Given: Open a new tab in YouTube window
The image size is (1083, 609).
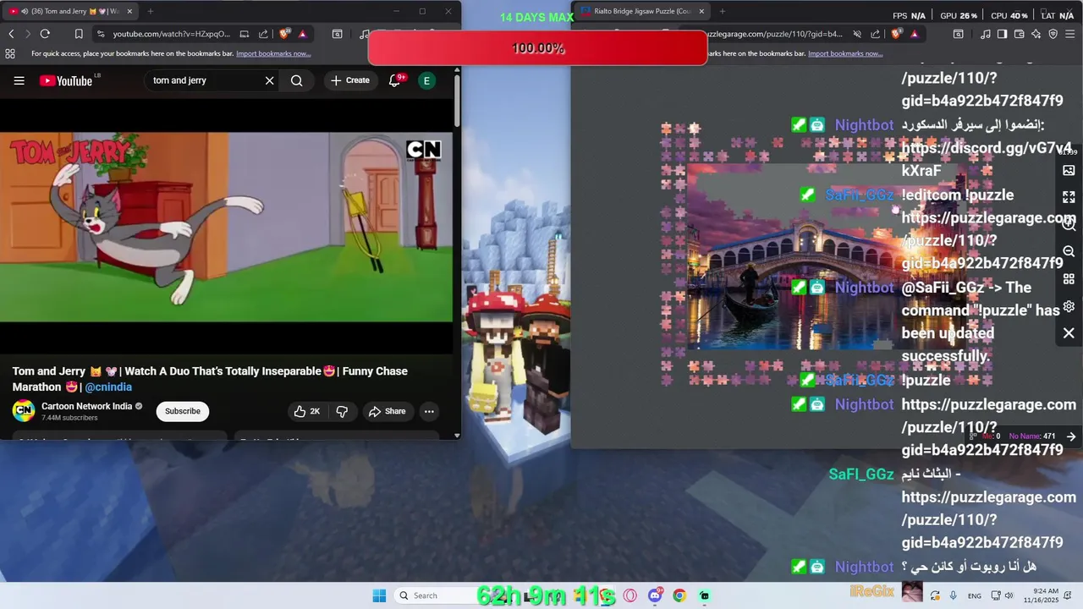Looking at the screenshot, I should point(151,11).
